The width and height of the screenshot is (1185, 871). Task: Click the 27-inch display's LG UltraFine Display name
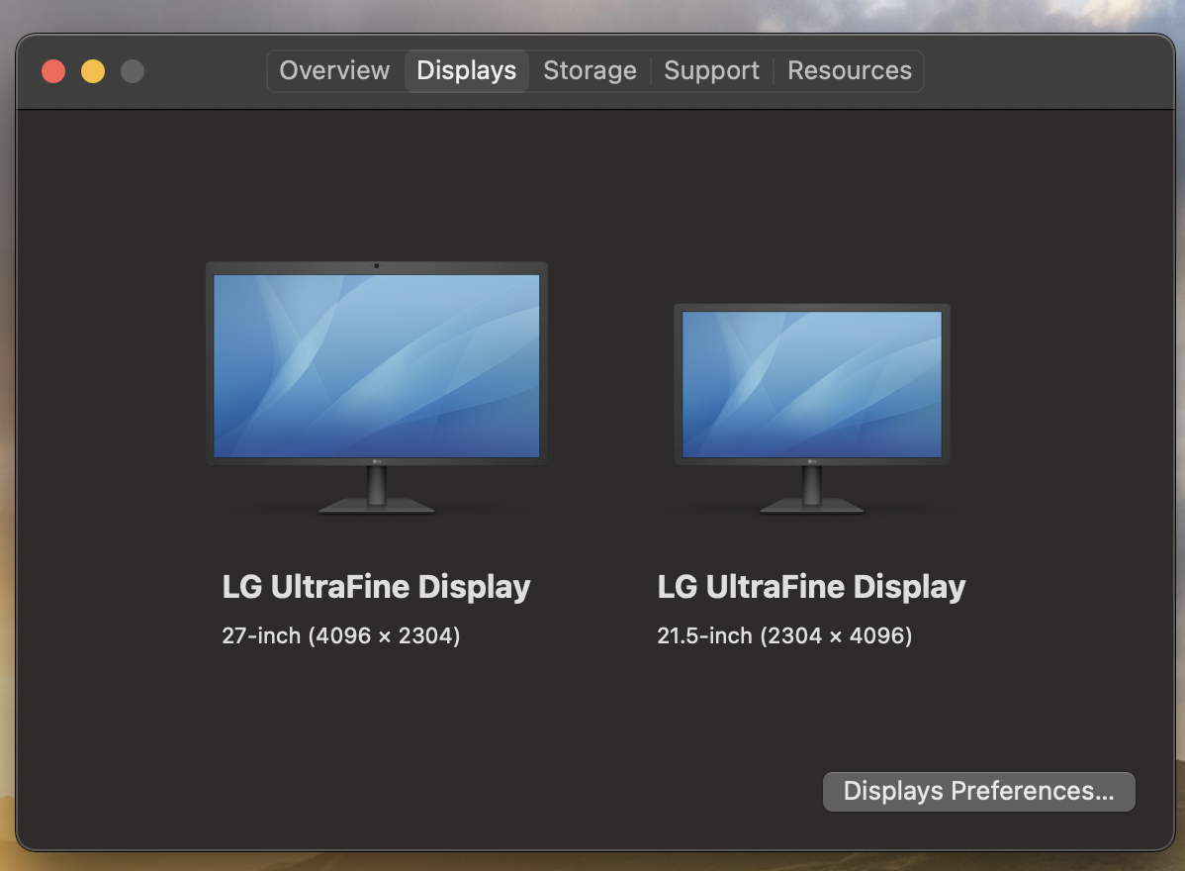pos(376,587)
